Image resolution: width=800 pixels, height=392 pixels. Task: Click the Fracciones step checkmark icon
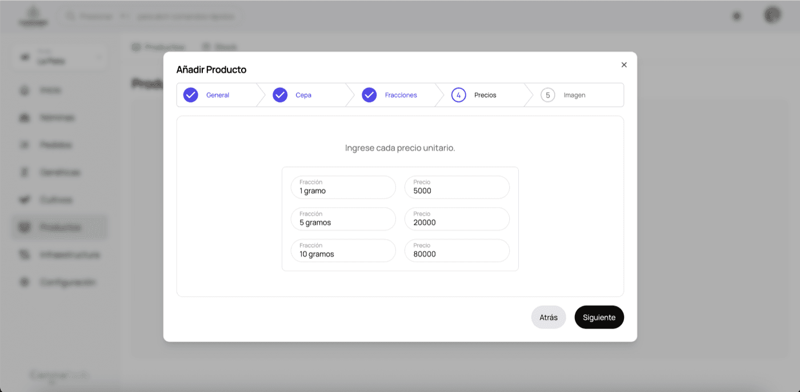(369, 95)
